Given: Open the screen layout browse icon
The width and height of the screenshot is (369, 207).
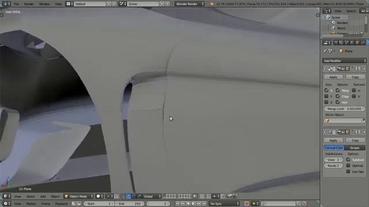Looking at the screenshot, I should [69, 4].
